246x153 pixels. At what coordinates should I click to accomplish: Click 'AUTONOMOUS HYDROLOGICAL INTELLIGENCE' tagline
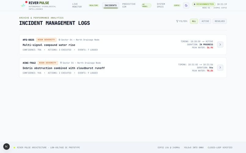click(x=42, y=8)
